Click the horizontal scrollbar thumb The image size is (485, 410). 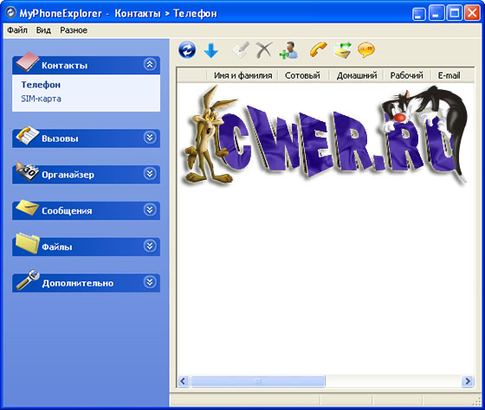[x=258, y=381]
